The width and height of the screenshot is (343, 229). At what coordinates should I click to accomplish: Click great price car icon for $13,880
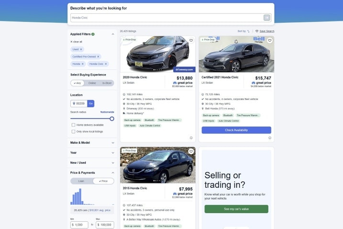click(x=175, y=83)
